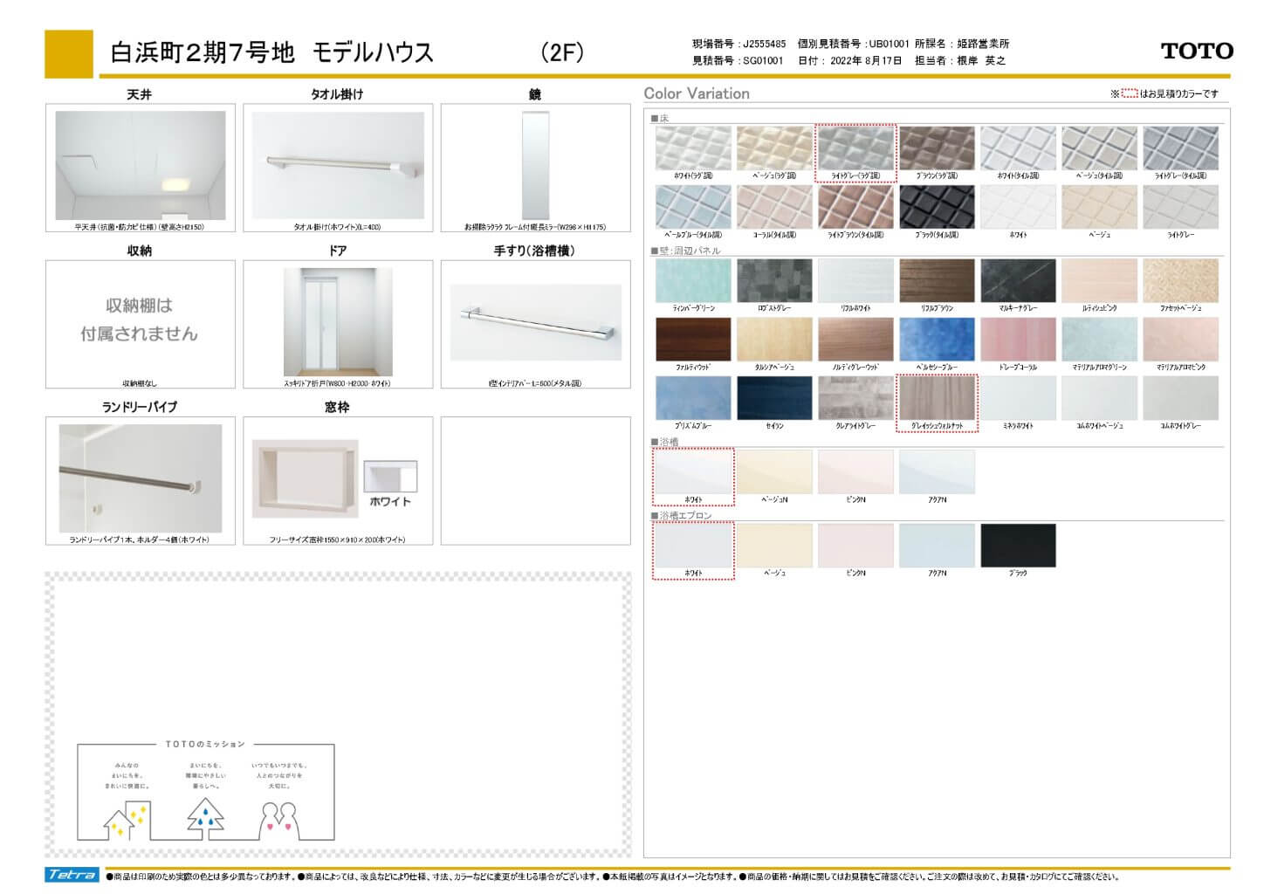
Task: Click the red dotted legend box icon
Action: [1129, 93]
